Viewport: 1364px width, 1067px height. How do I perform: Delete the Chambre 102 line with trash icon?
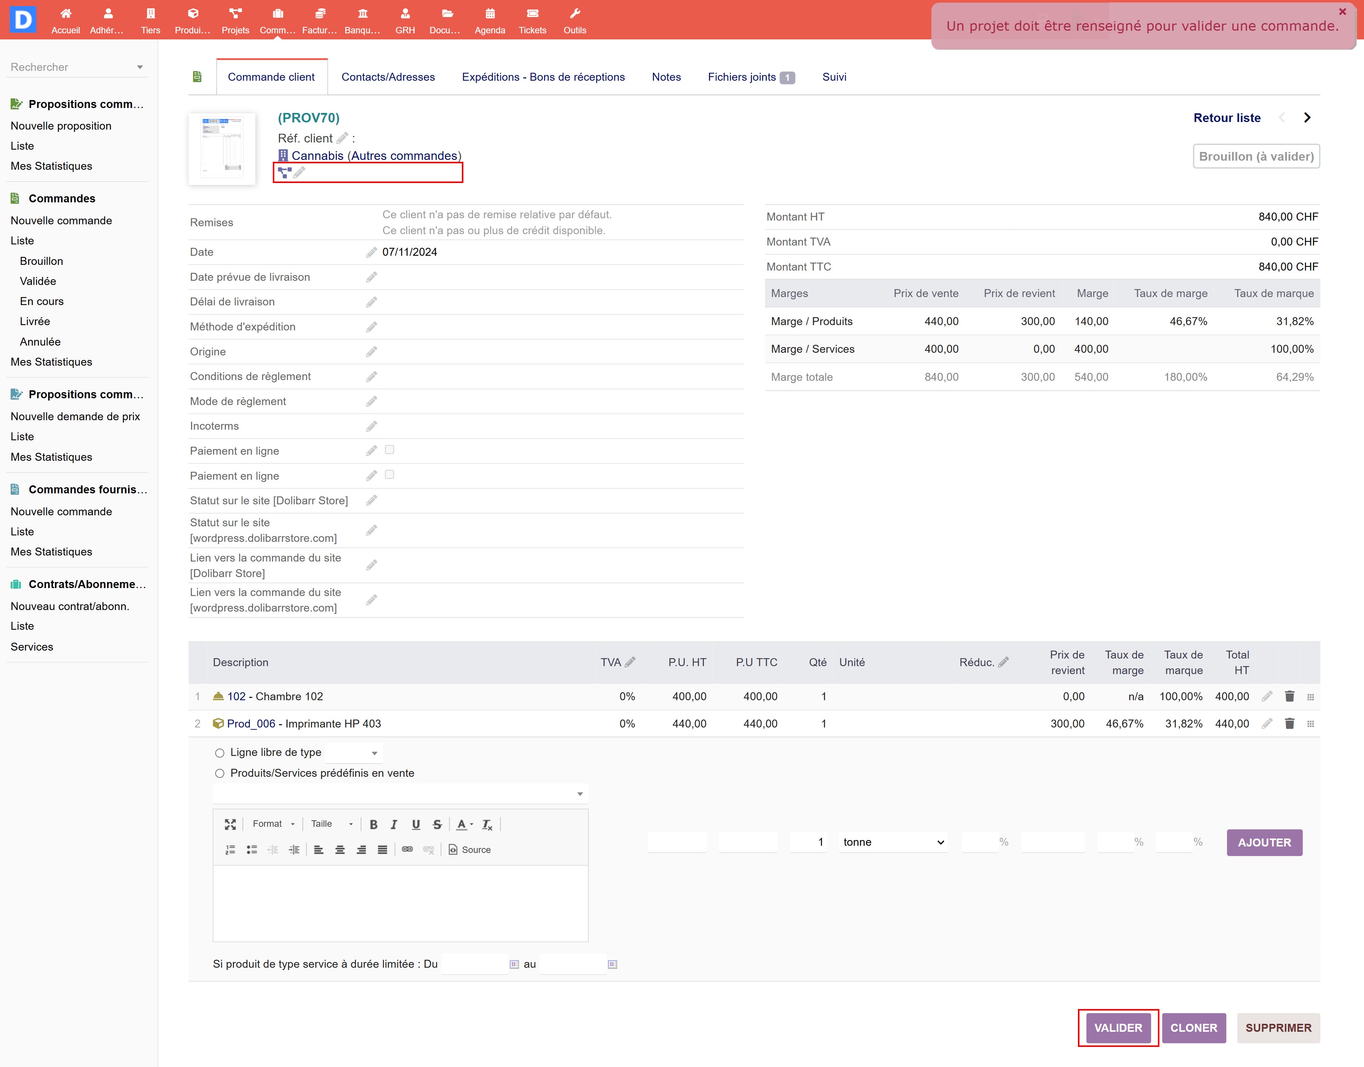tap(1290, 696)
